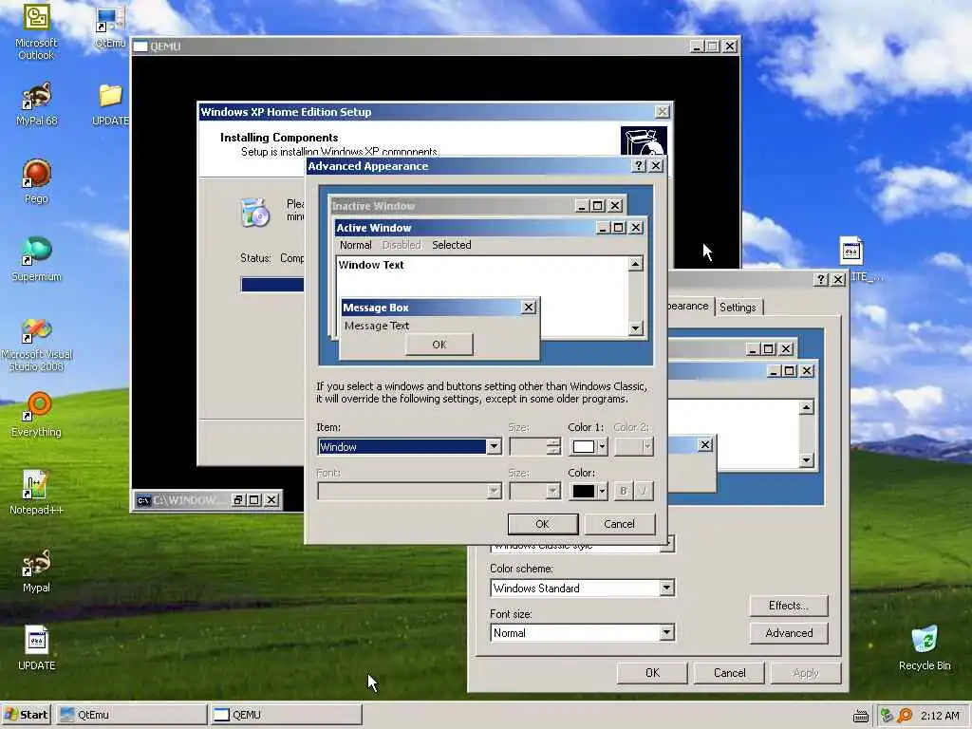Select the QtEmu desktop shortcut icon
Viewport: 972px width, 729px height.
[110, 28]
